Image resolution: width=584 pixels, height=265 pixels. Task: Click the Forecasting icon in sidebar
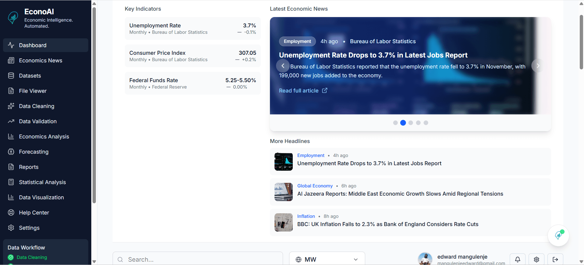coord(11,152)
